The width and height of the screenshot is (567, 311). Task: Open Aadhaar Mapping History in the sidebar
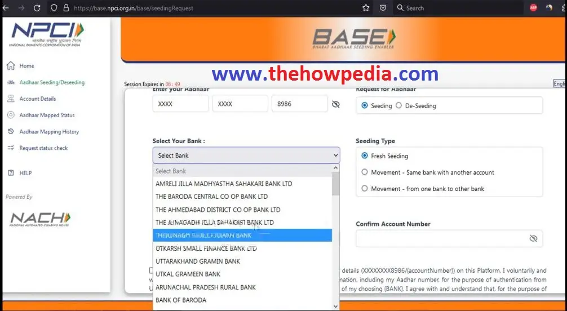tap(49, 132)
